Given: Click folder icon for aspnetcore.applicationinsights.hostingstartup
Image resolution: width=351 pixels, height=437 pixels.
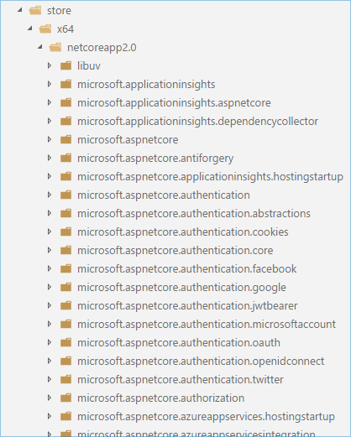Looking at the screenshot, I should [x=66, y=176].
